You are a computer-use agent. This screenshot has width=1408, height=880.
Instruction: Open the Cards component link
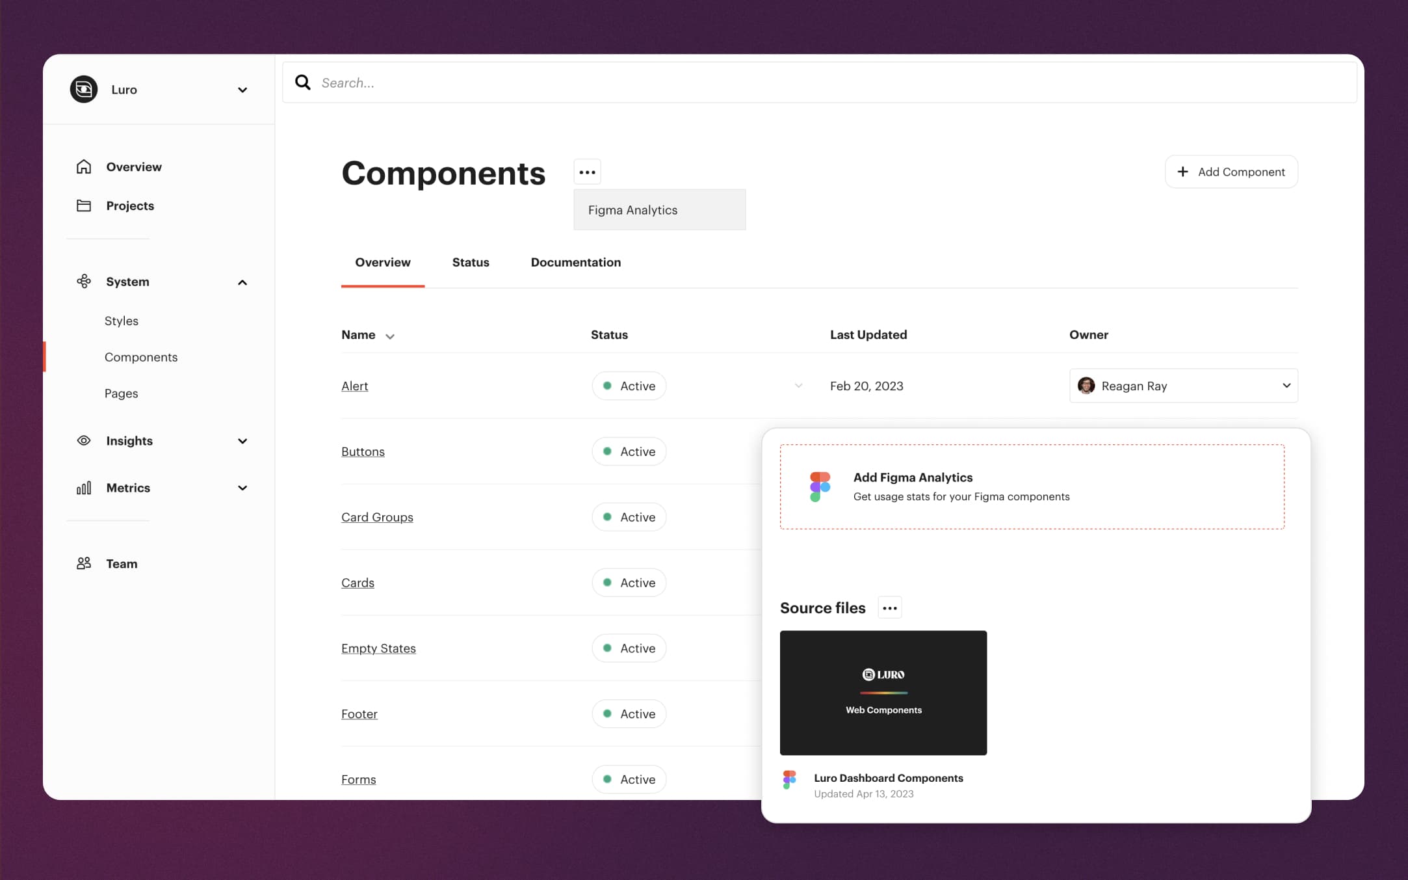[358, 583]
